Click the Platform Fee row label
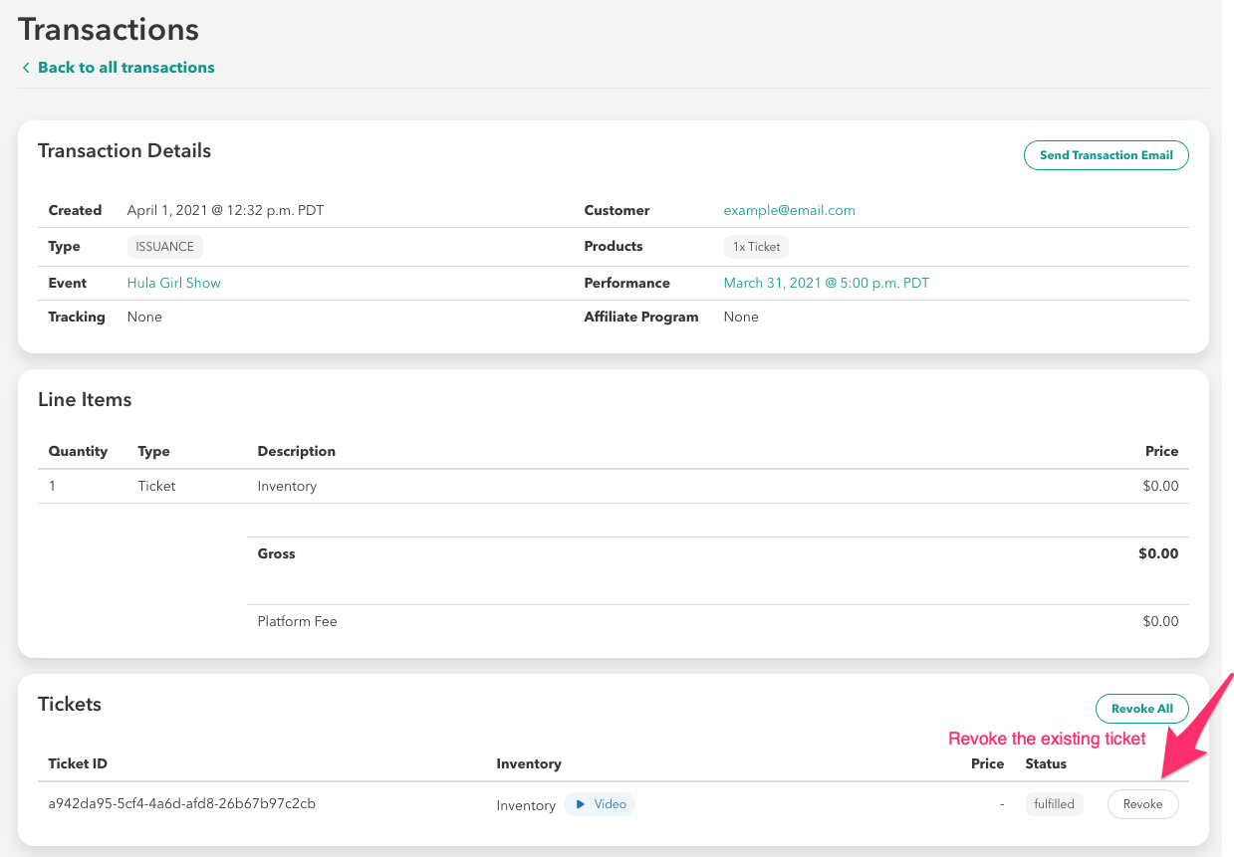The width and height of the screenshot is (1234, 857). (297, 621)
